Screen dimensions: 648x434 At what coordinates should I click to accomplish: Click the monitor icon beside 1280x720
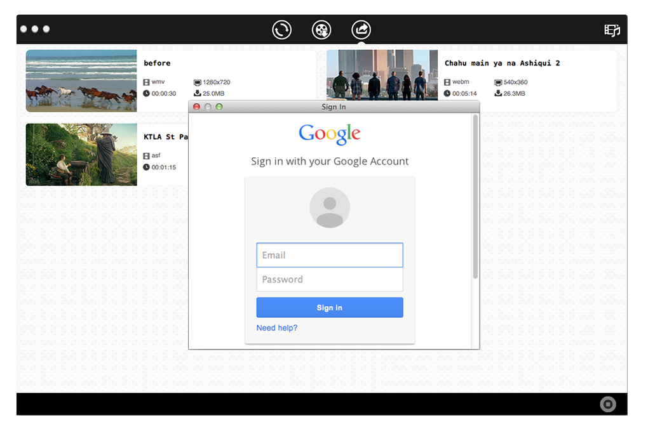pyautogui.click(x=198, y=82)
